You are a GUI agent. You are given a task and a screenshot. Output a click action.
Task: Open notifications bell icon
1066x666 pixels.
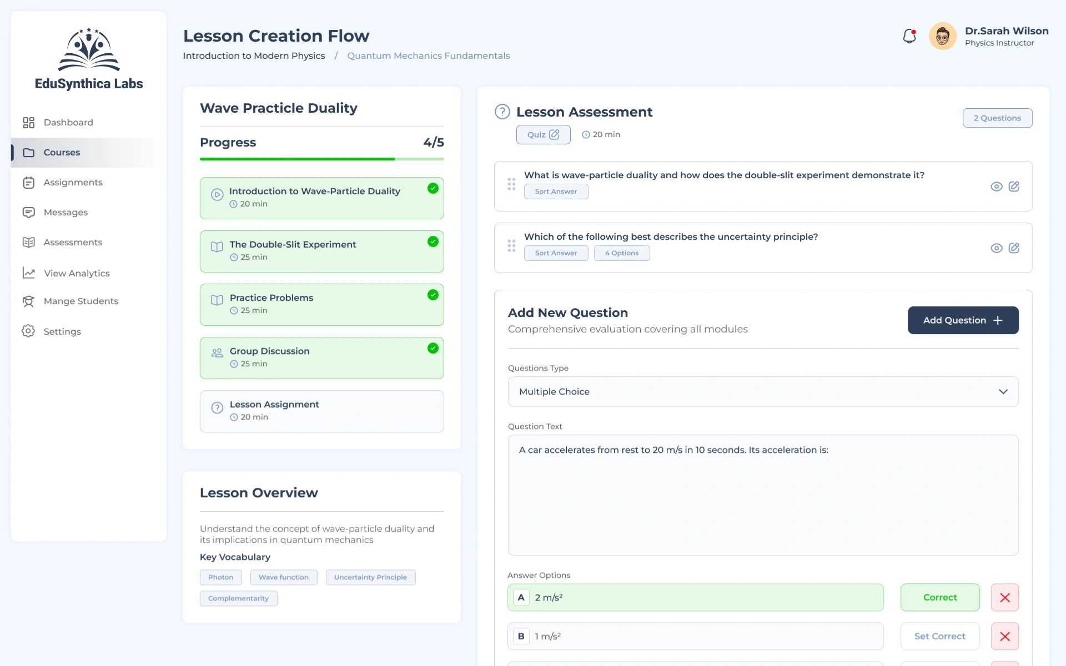tap(909, 37)
